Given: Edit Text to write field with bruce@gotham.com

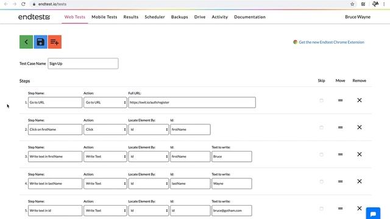Looking at the screenshot, I should tap(232, 210).
